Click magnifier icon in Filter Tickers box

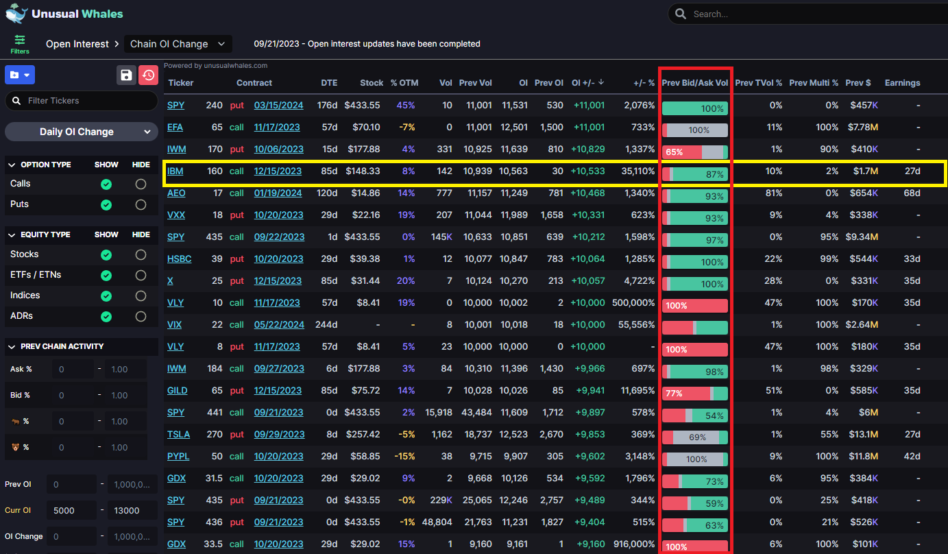(x=16, y=101)
